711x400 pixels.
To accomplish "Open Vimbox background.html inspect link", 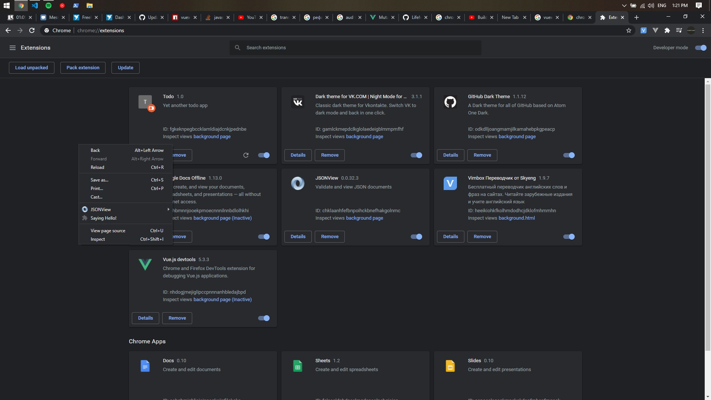I will (x=517, y=218).
